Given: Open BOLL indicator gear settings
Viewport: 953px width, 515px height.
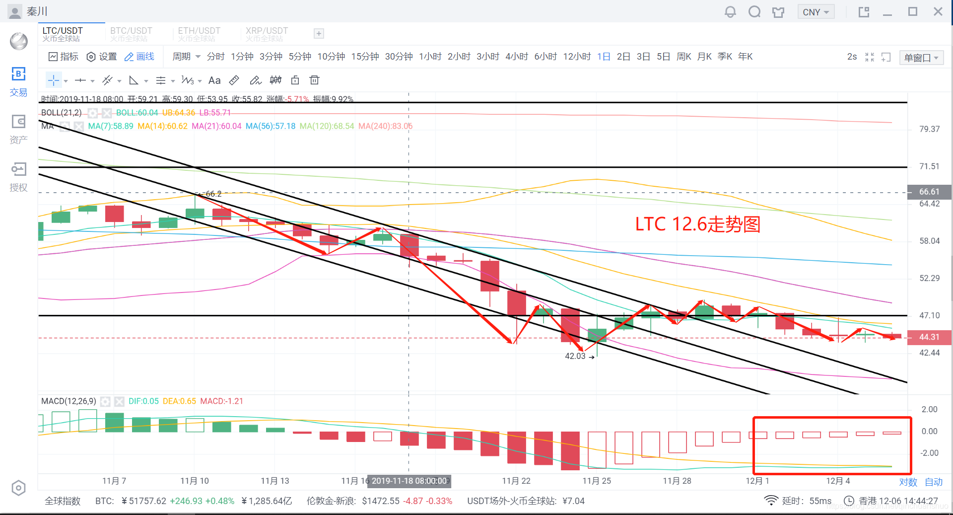Looking at the screenshot, I should pos(92,113).
